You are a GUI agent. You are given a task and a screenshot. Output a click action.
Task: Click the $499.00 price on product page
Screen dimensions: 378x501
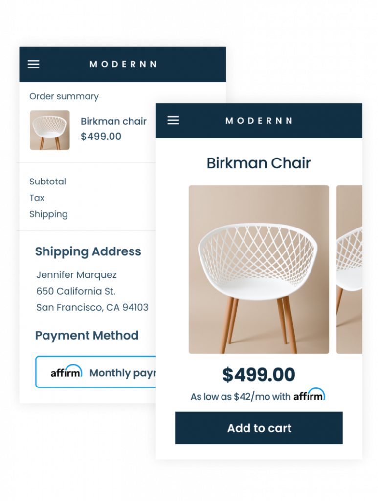click(259, 374)
